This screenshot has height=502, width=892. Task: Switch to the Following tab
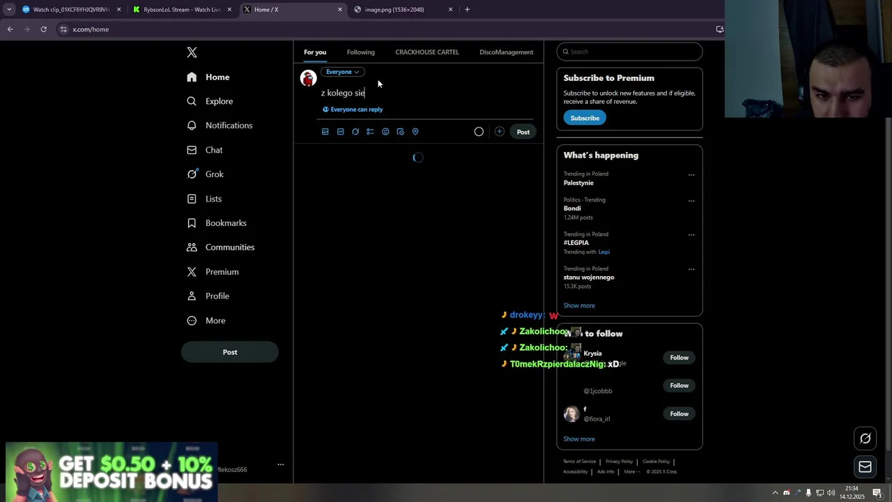[361, 52]
